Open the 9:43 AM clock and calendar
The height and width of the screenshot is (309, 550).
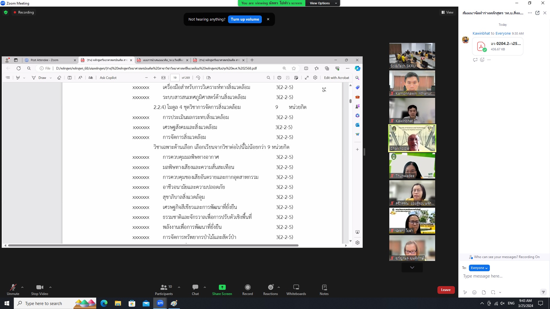point(525,303)
